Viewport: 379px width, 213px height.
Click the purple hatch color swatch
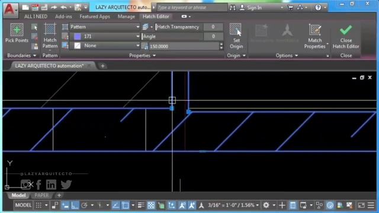(78, 37)
